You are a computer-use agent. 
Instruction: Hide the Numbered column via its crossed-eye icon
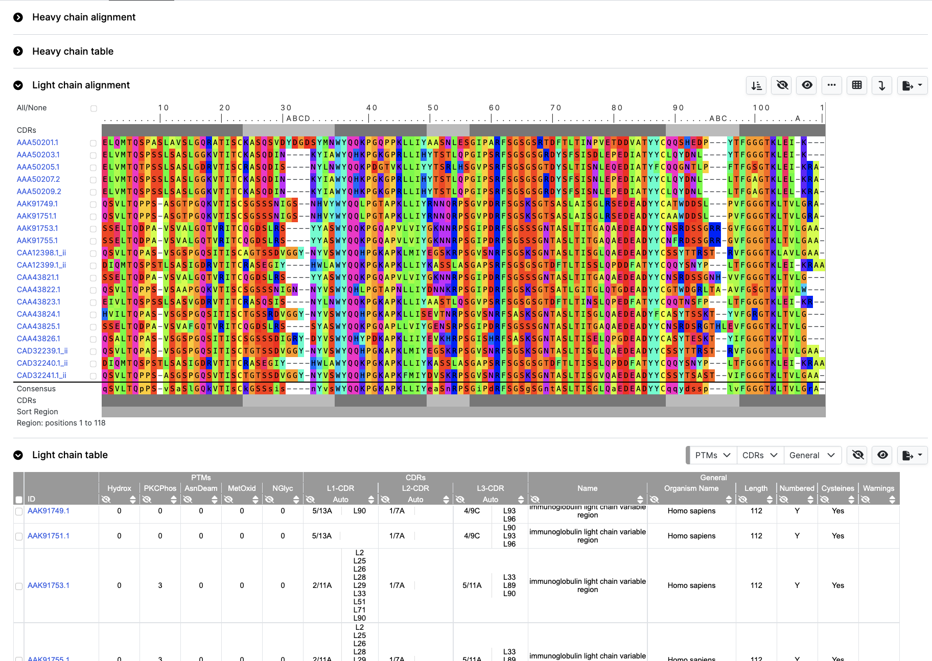pos(784,500)
